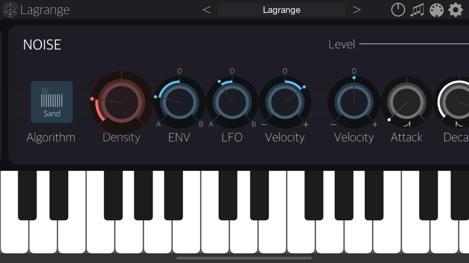Click the Density knob
Screen dimensions: 469x263
click(x=121, y=102)
